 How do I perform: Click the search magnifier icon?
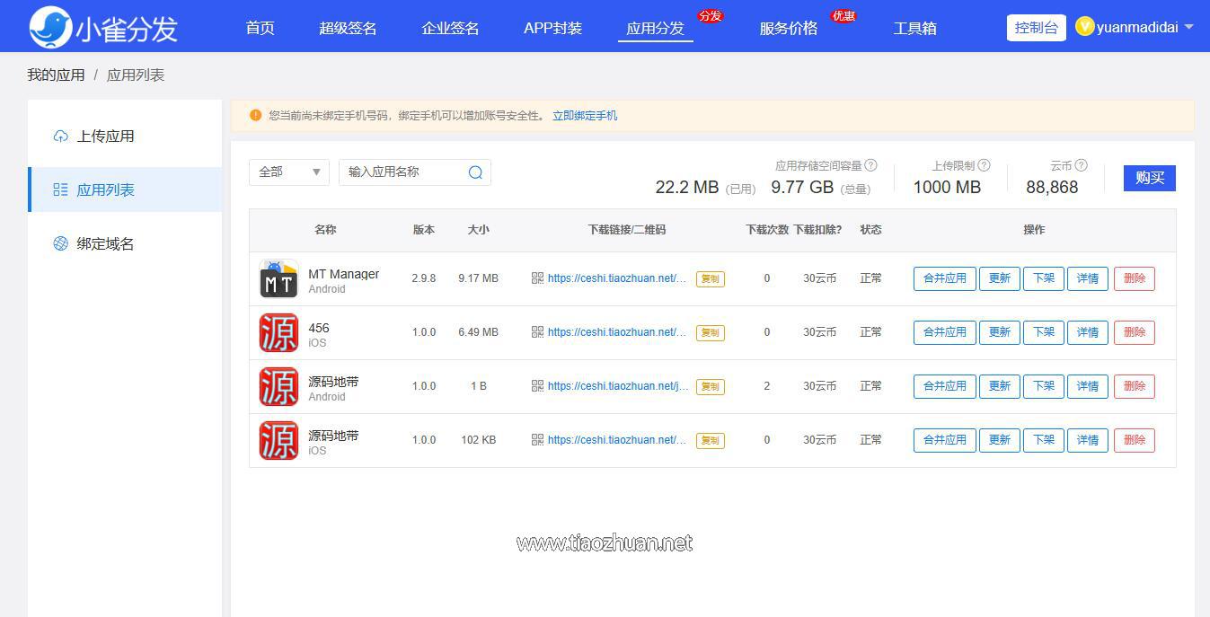[x=475, y=172]
